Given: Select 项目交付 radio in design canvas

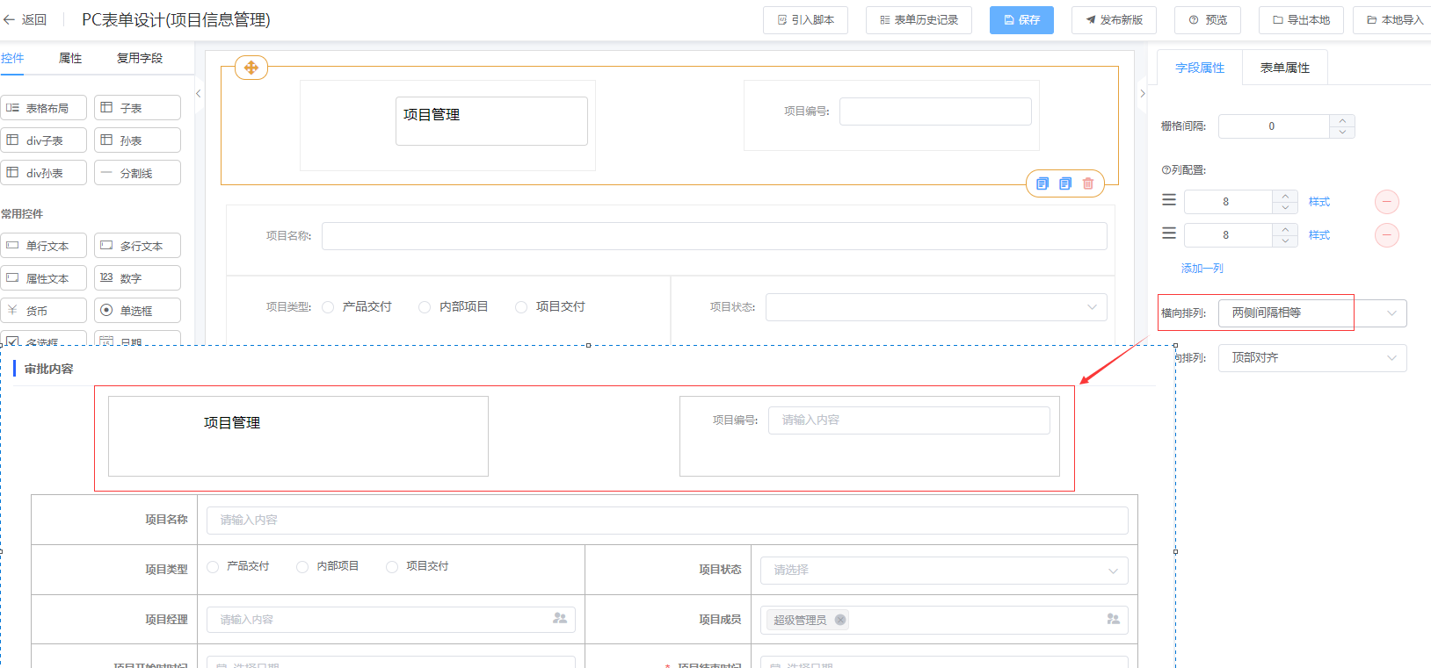Looking at the screenshot, I should click(x=521, y=307).
